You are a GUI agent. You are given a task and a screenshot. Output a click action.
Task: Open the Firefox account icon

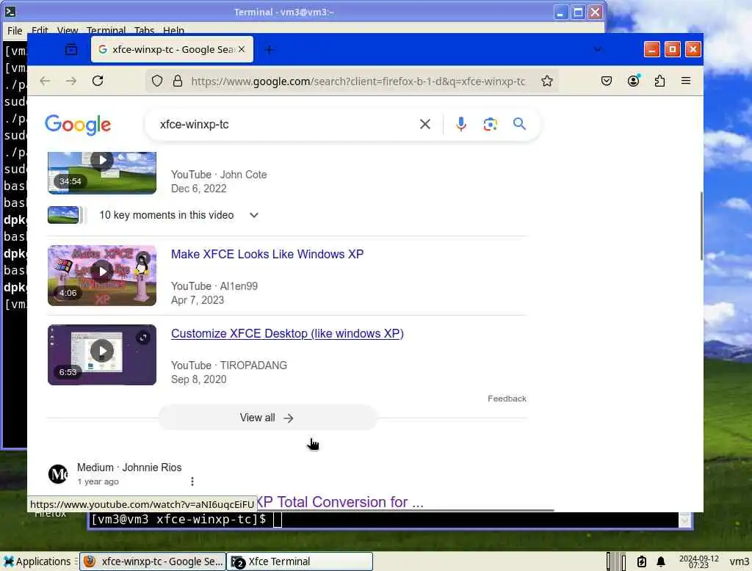click(634, 81)
